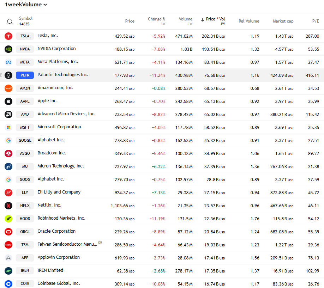This screenshot has width=324, height=288.
Task: Click the IREN logo icon
Action: click(x=8, y=271)
